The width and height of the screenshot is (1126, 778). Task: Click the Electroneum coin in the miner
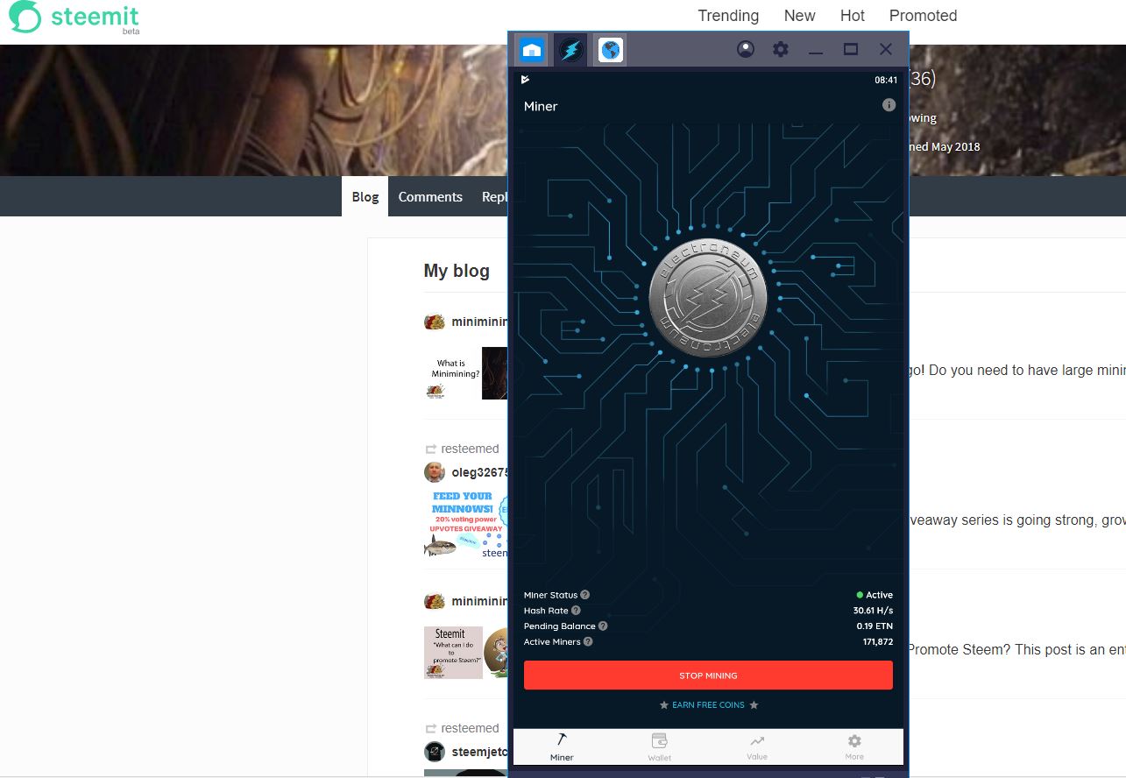708,298
